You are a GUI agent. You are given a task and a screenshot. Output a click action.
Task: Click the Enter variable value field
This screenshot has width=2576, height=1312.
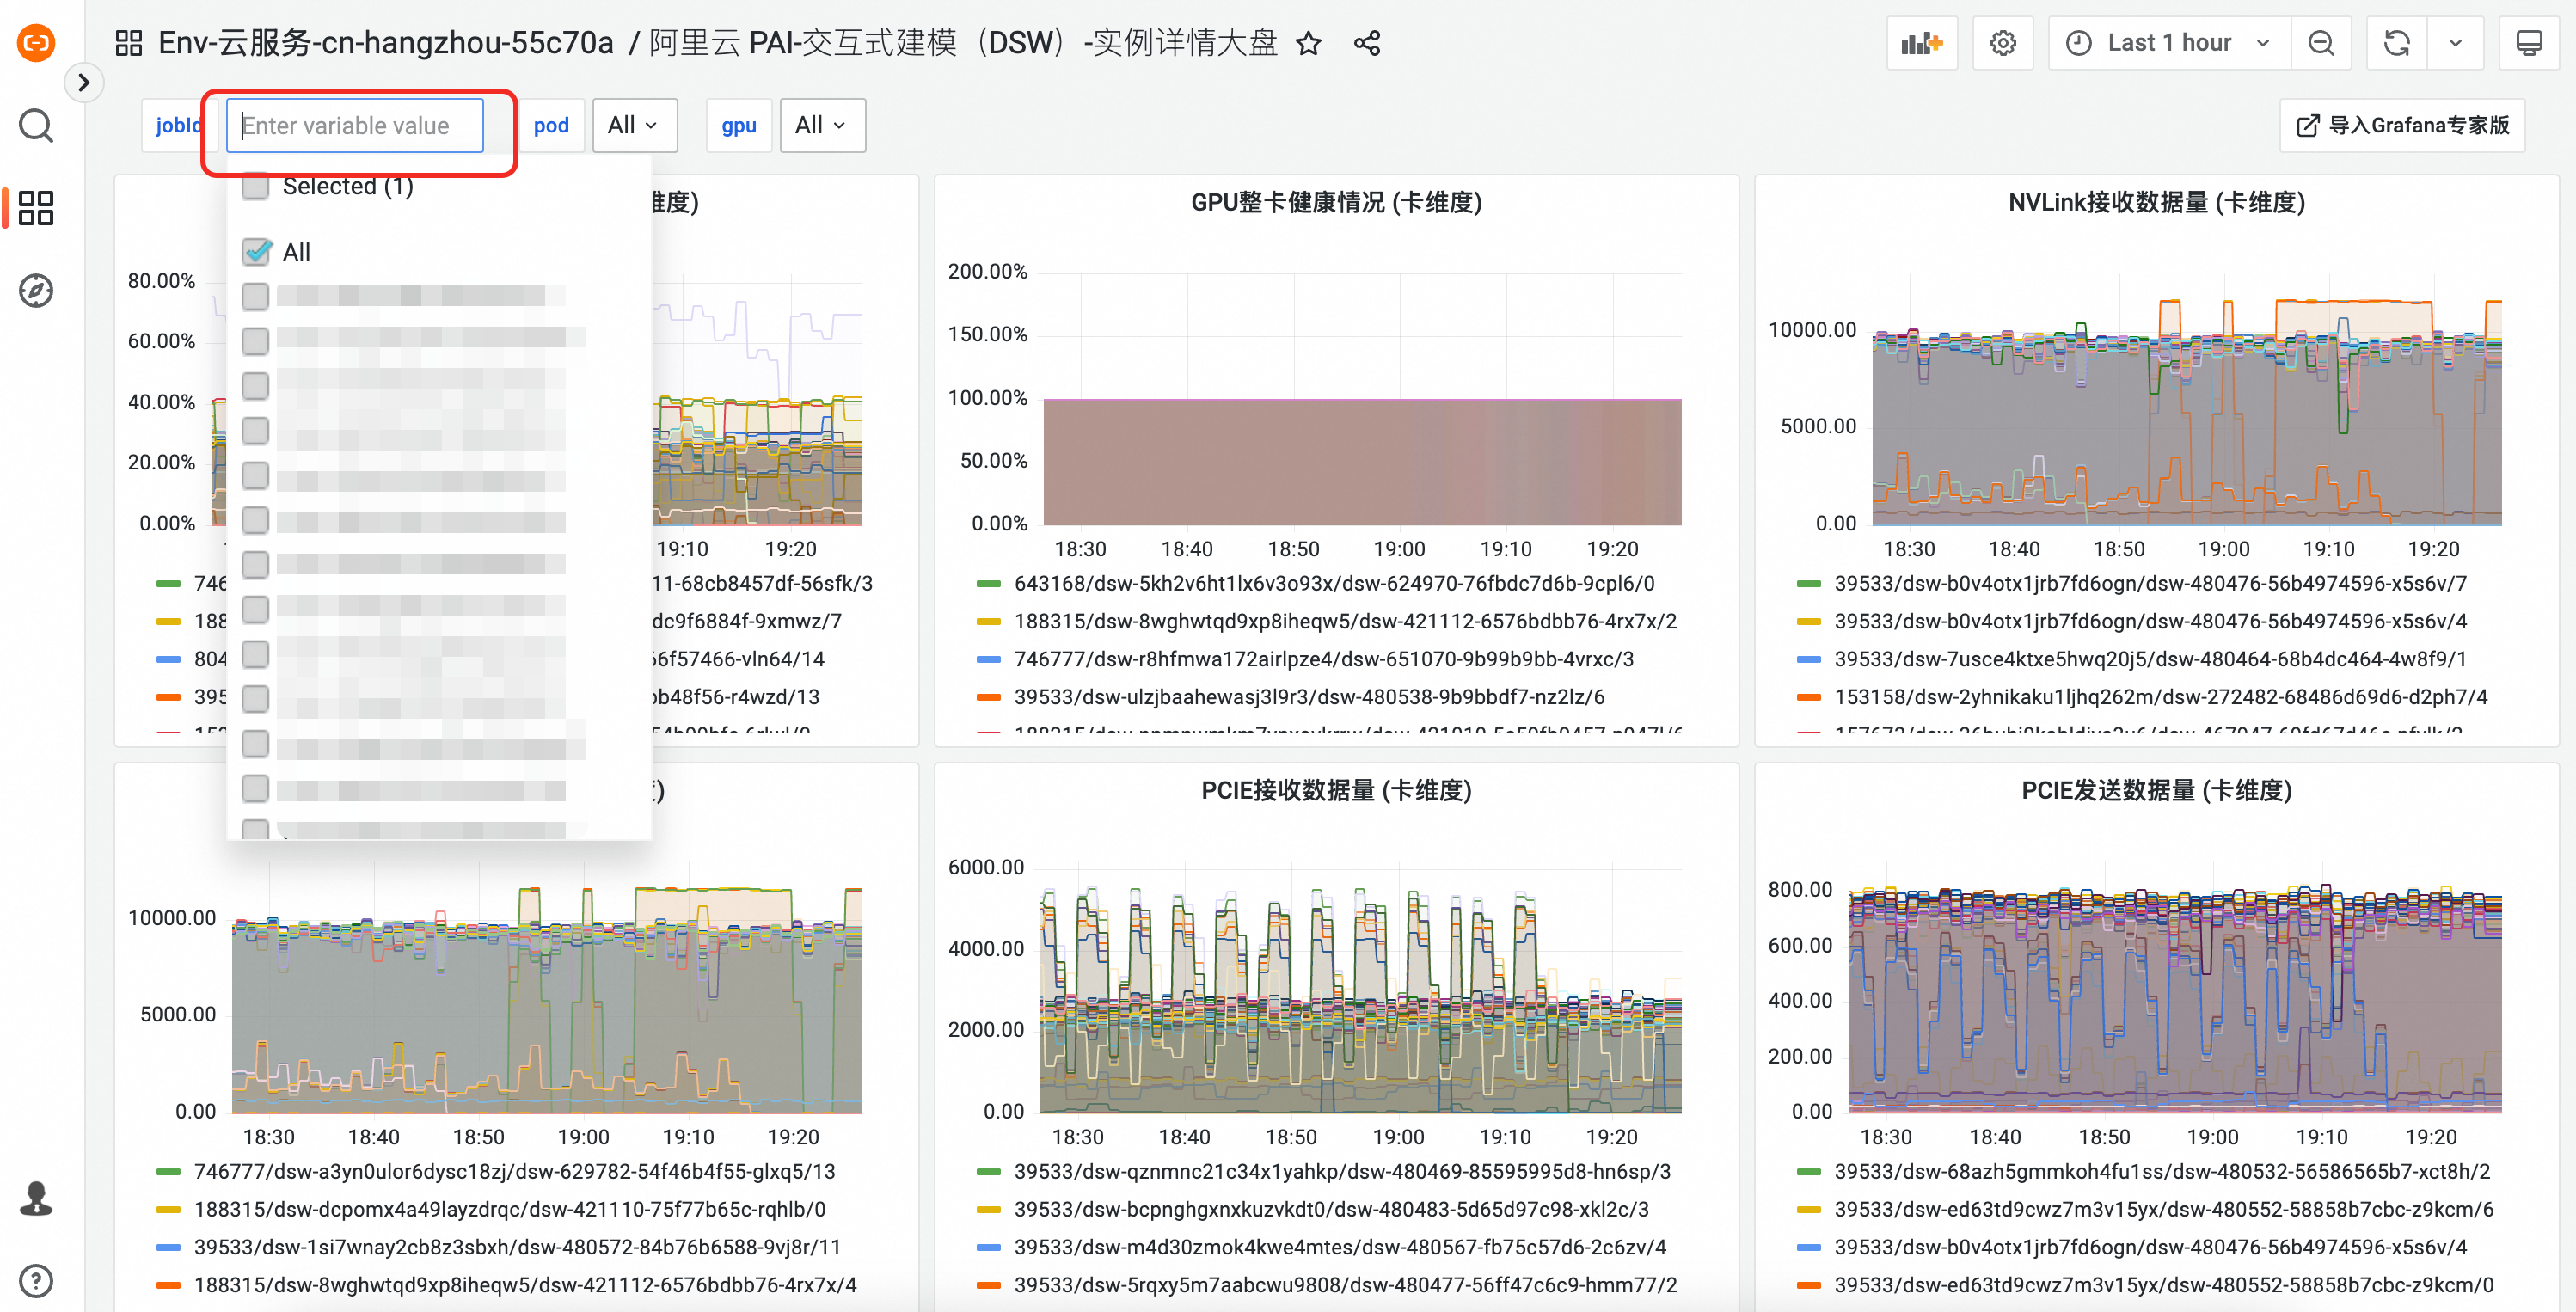pos(355,125)
